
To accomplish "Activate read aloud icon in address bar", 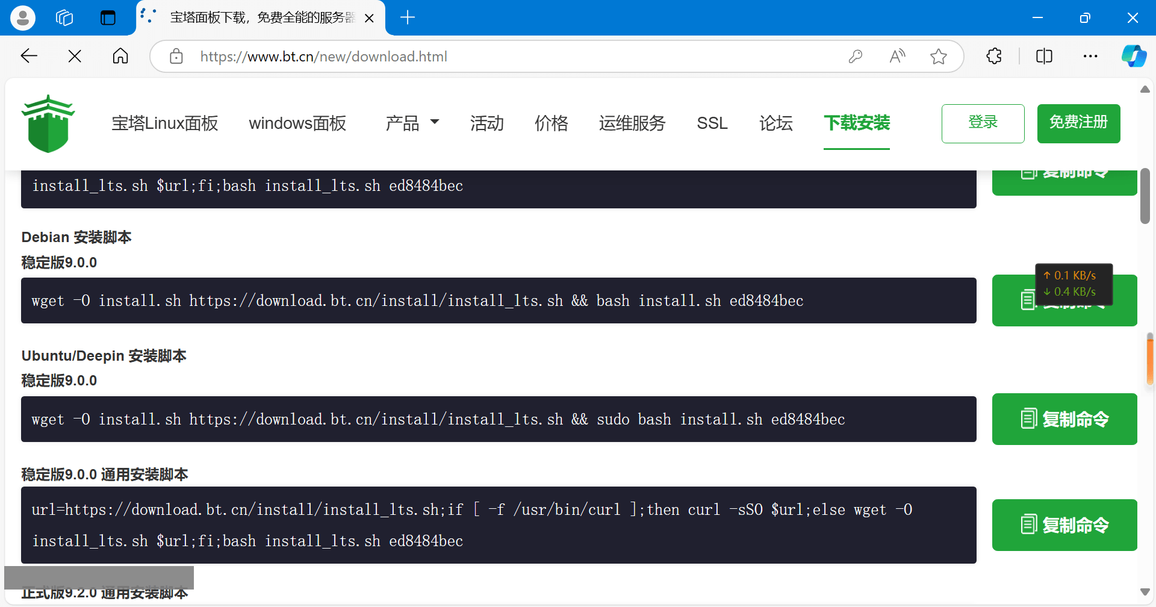I will pos(897,57).
